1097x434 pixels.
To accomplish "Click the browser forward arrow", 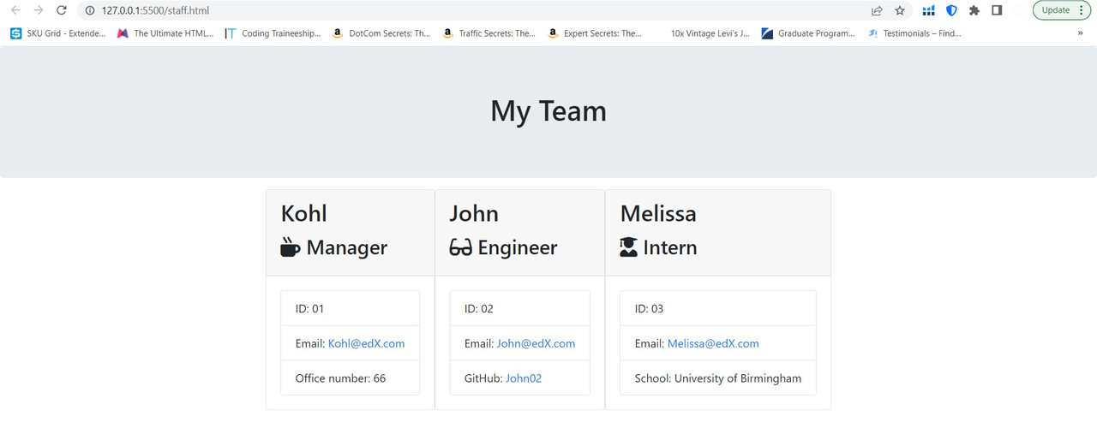I will [x=39, y=10].
